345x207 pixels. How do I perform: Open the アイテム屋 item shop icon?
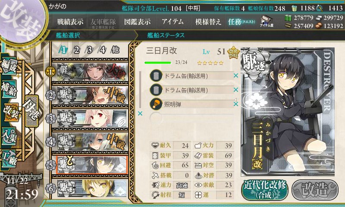pyautogui.click(x=267, y=21)
